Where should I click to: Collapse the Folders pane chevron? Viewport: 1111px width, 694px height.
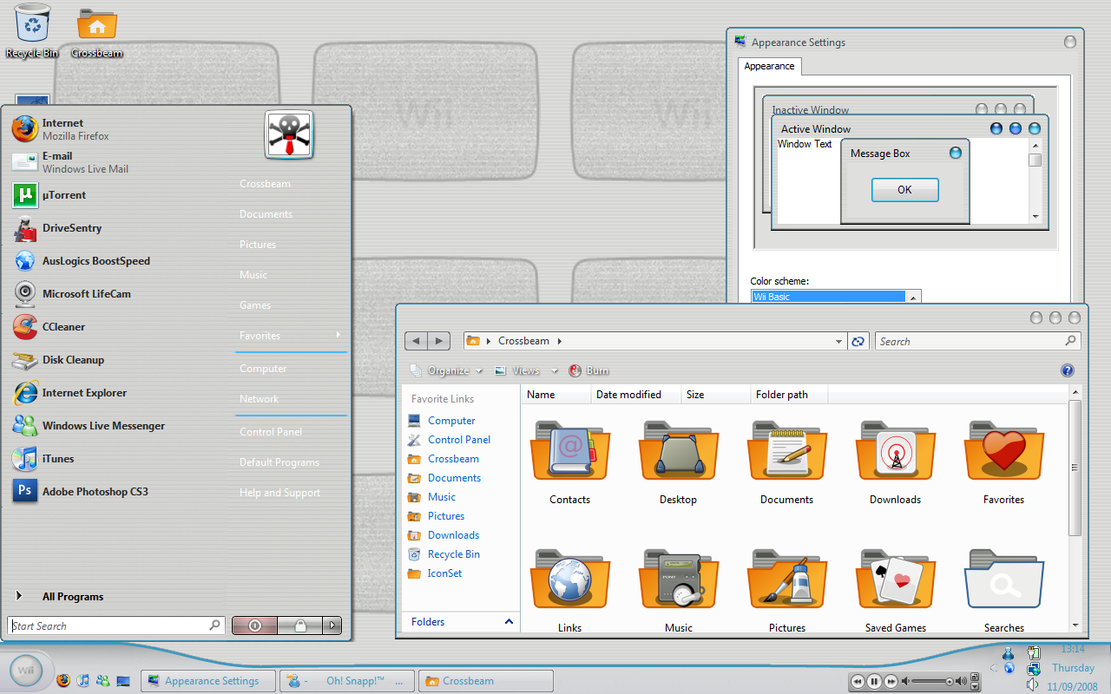pos(509,622)
